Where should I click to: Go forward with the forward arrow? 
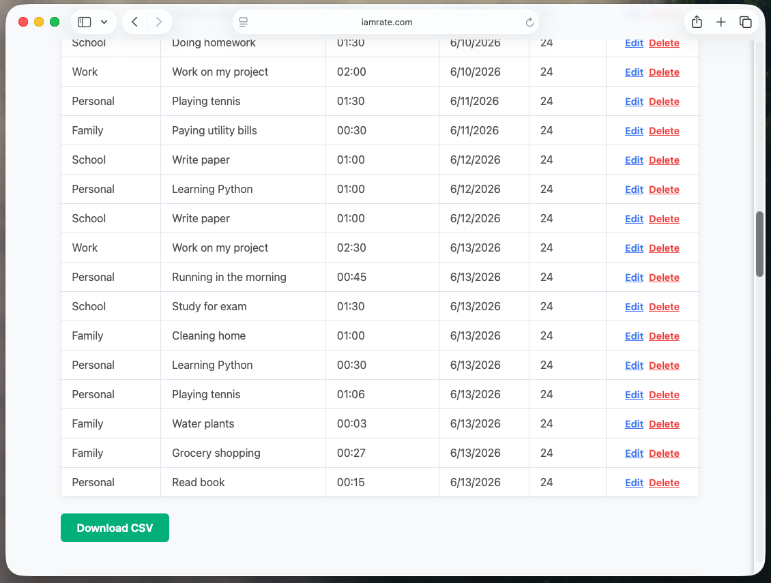(158, 22)
